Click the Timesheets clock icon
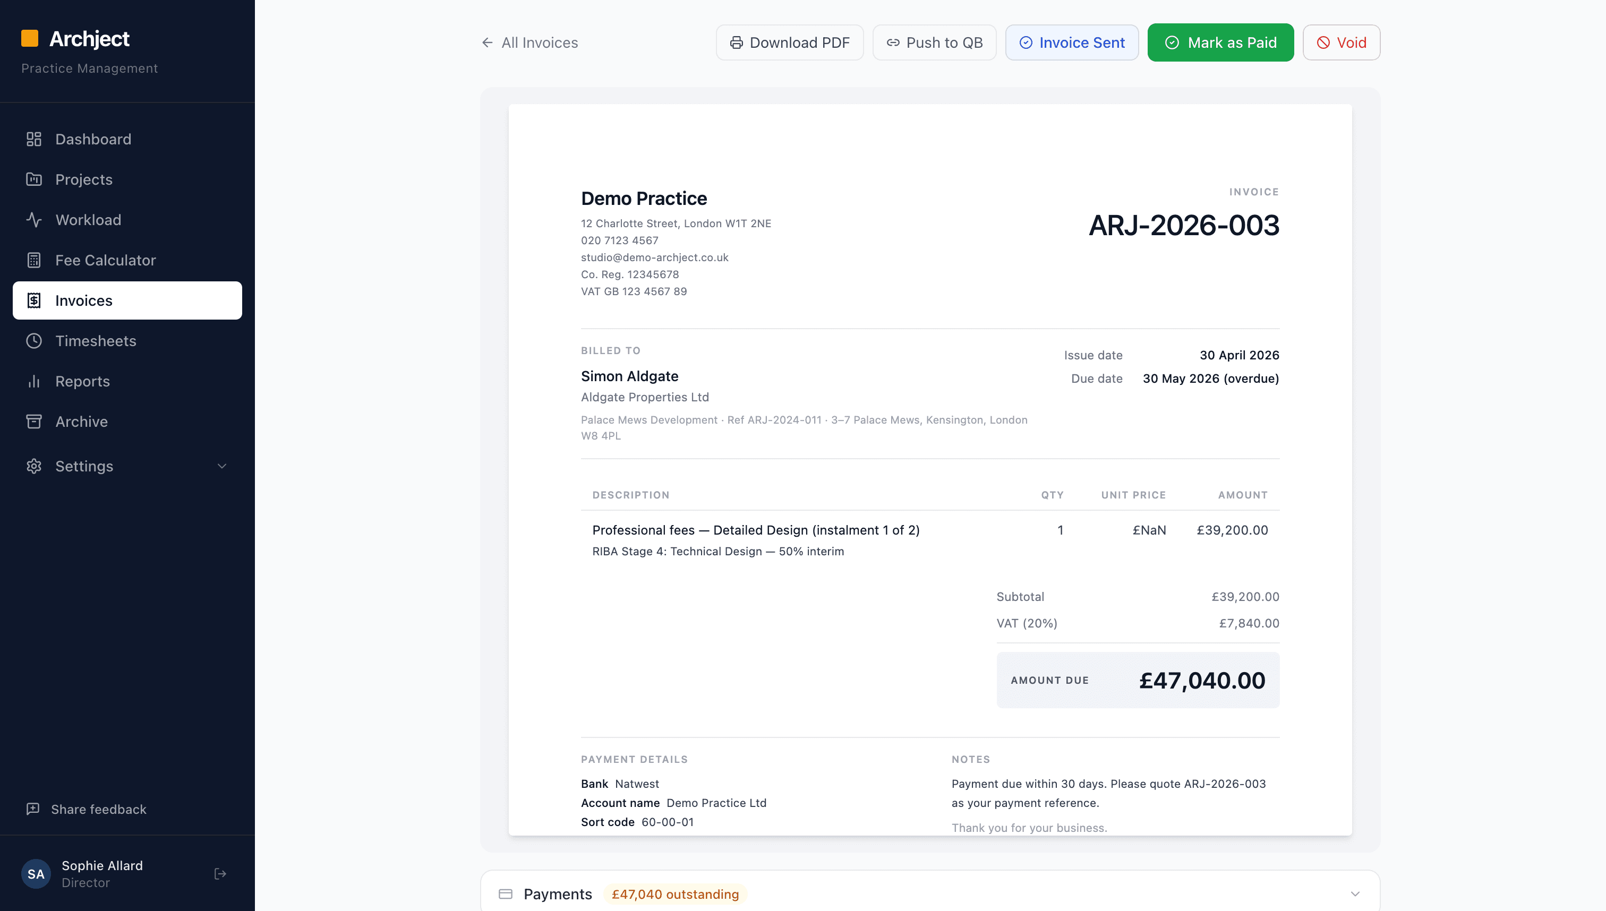 (x=34, y=341)
